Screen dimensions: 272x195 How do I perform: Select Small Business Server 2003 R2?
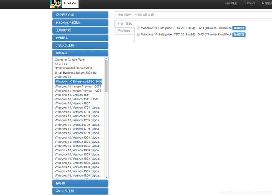76,72
